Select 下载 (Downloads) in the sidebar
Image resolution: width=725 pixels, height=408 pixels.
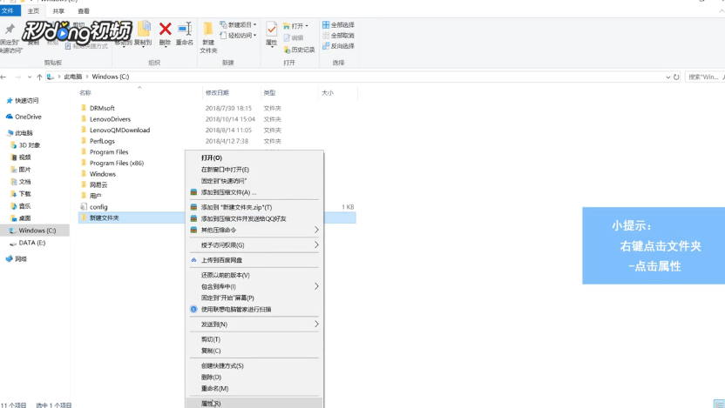click(x=21, y=194)
